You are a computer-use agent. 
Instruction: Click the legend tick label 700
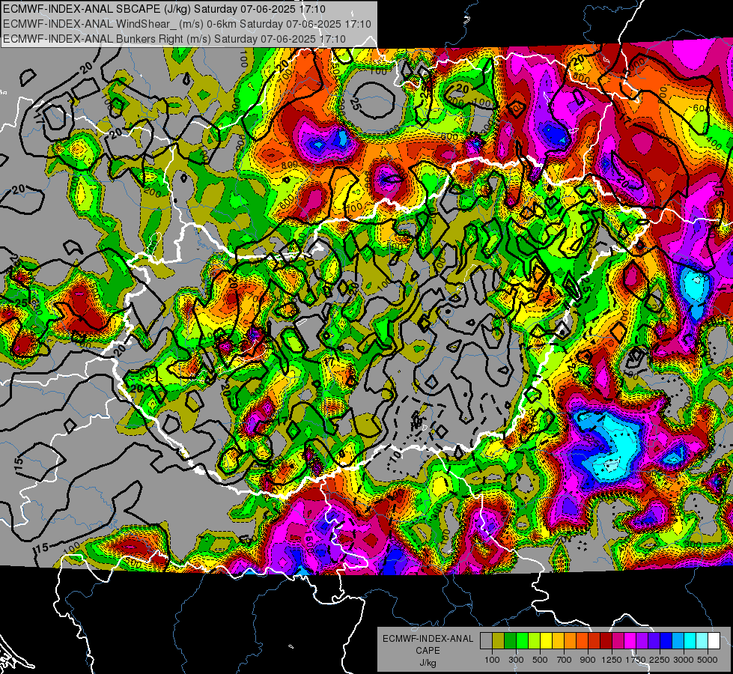(x=565, y=660)
